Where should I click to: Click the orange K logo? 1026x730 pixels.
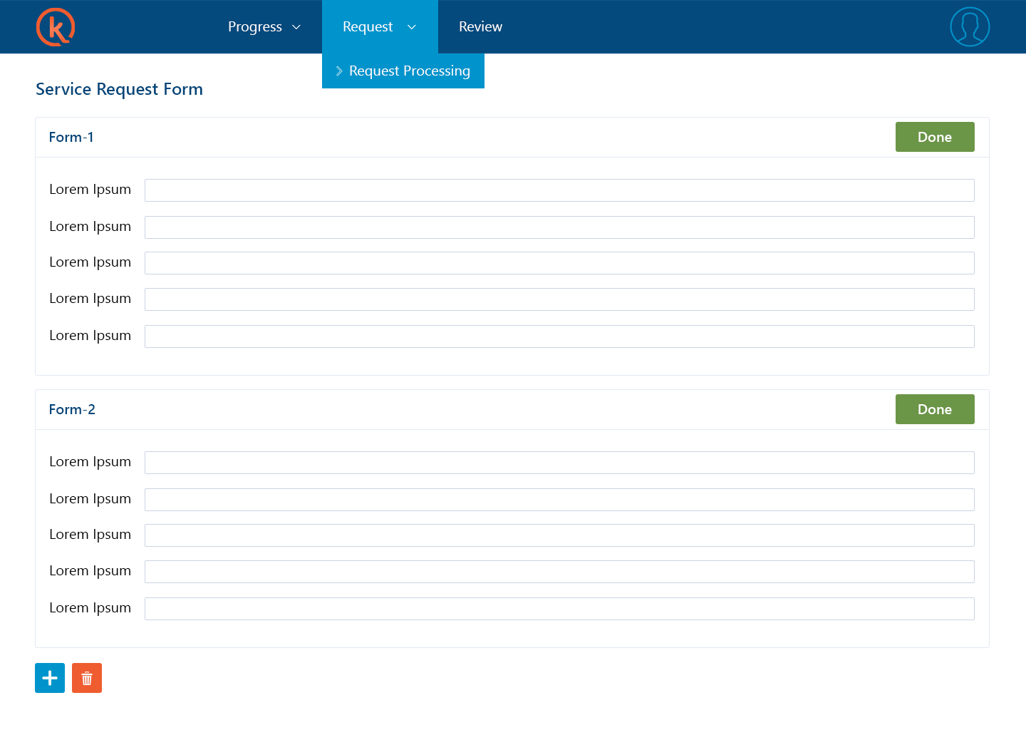pyautogui.click(x=56, y=27)
